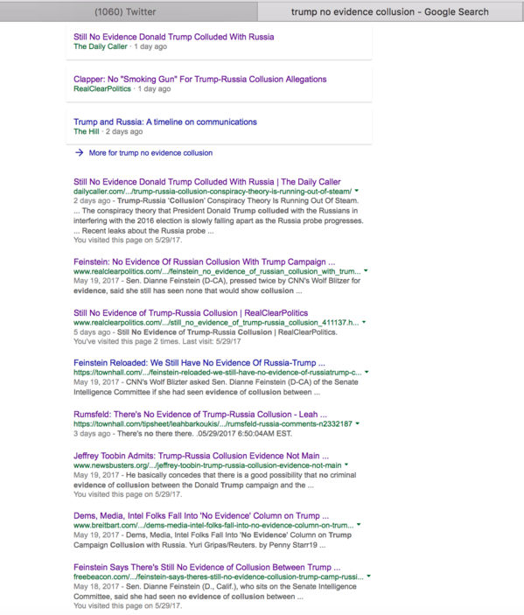
Task: Open Trump and Russia: A timeline link
Action: 165,122
